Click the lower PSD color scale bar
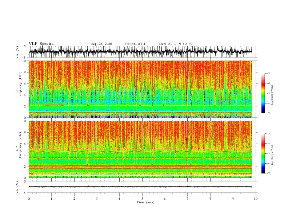Screen dimensions: 288x223 click(263, 153)
